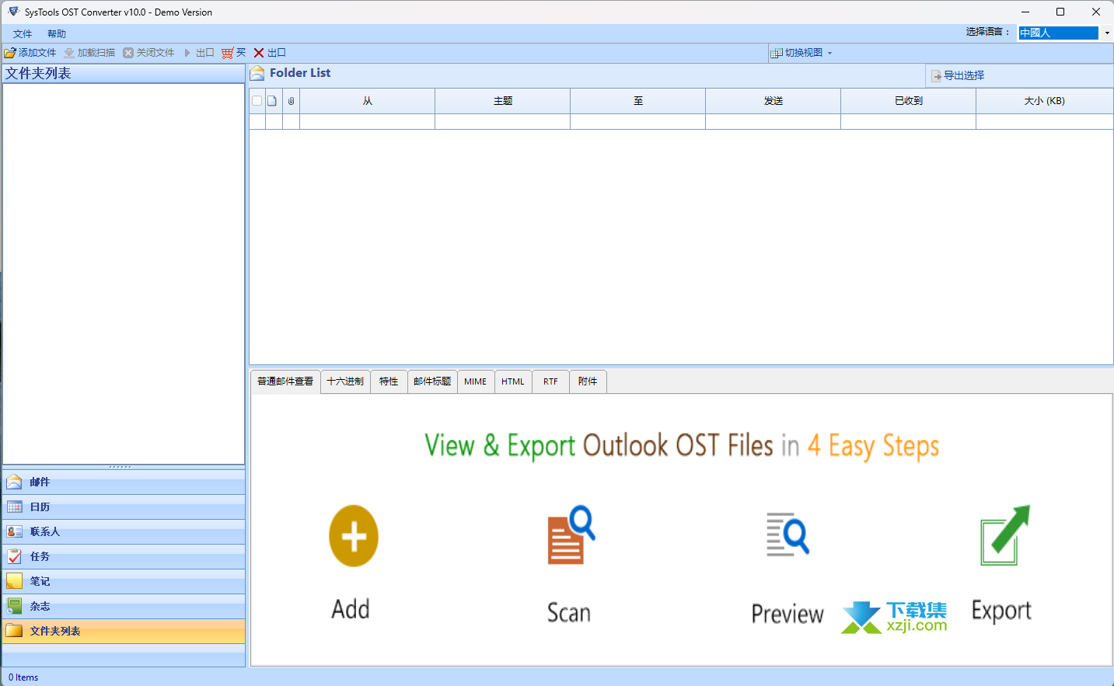Viewport: 1114px width, 686px height.
Task: Click the page icon column header
Action: coord(273,101)
